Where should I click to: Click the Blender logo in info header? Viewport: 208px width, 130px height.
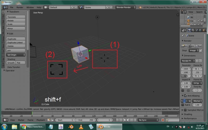click(140, 8)
